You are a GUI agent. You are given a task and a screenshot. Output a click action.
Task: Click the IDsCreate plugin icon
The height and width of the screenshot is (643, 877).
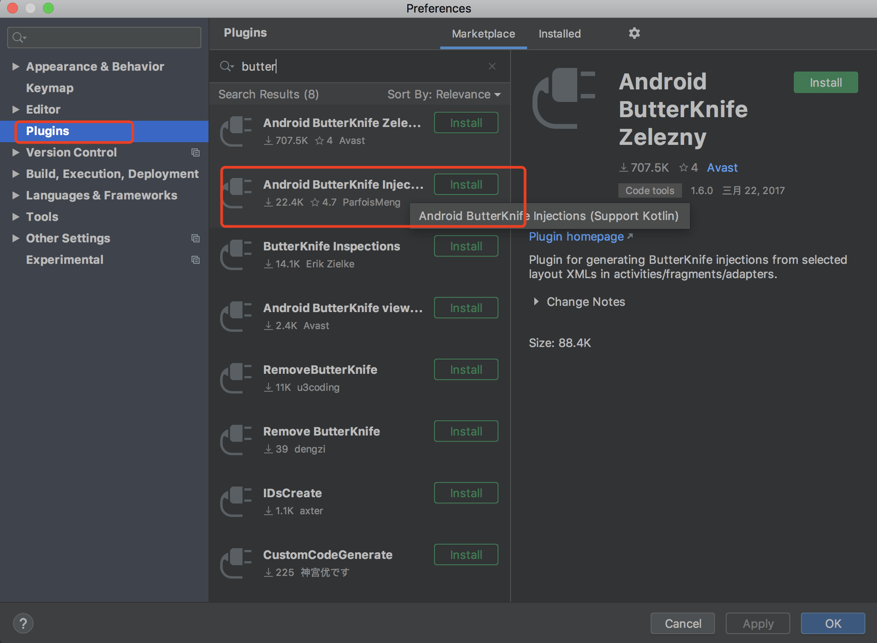pyautogui.click(x=236, y=501)
